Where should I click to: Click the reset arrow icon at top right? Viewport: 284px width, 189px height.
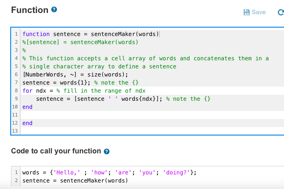[281, 12]
